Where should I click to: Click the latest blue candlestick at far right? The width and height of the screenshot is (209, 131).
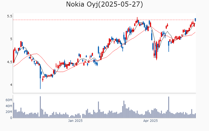click(x=195, y=20)
